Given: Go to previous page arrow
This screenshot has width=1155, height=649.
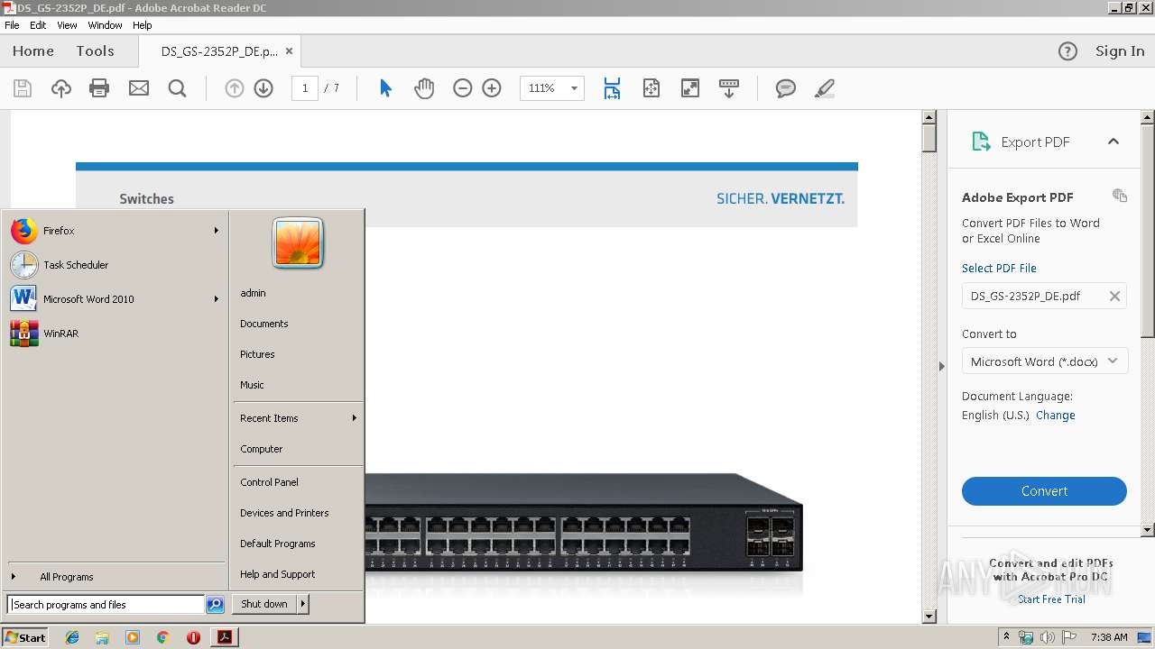Looking at the screenshot, I should click(x=235, y=88).
